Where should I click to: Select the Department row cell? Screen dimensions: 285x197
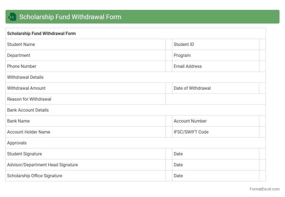click(86, 56)
